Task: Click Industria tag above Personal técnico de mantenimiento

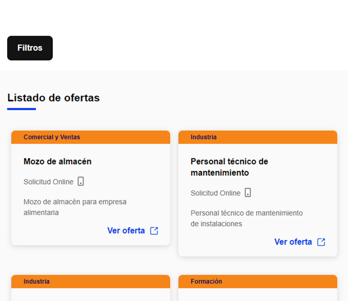Action: pyautogui.click(x=204, y=137)
